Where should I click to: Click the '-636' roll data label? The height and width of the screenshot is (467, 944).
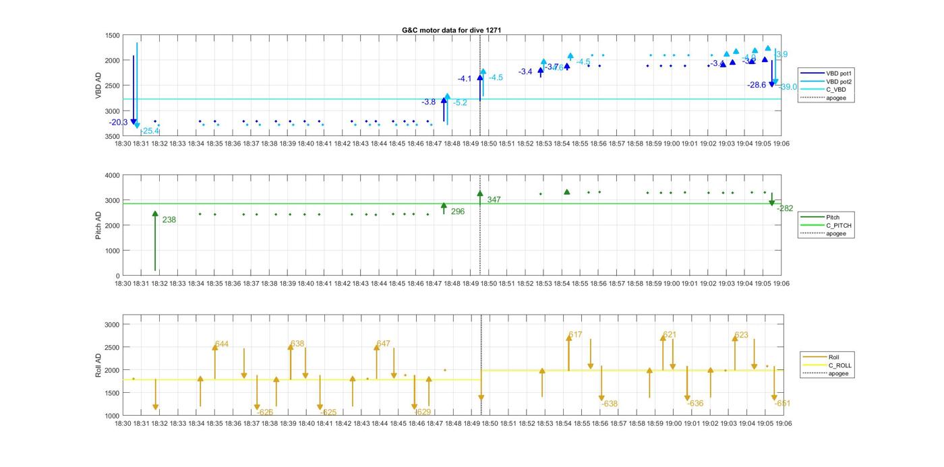(695, 404)
